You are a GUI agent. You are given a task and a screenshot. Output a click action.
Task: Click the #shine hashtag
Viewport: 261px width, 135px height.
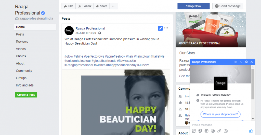tap(79, 57)
